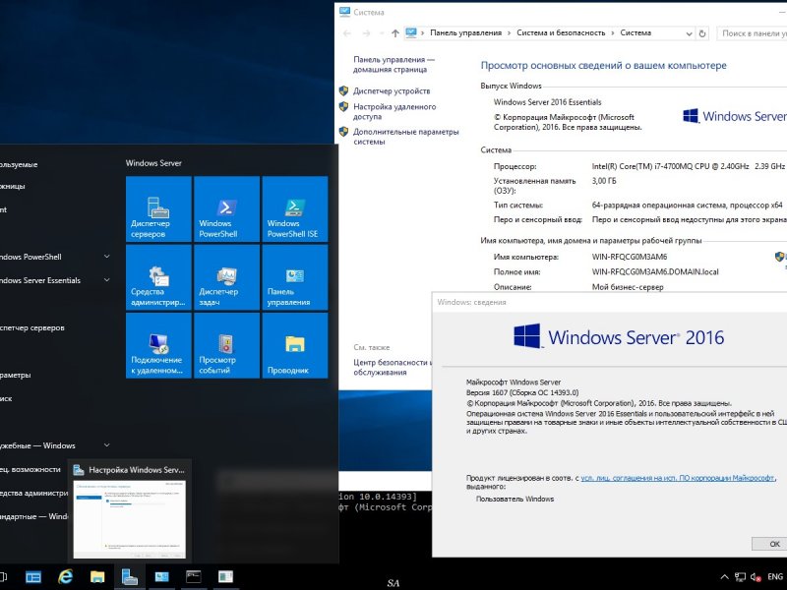Image resolution: width=787 pixels, height=590 pixels.
Task: Click the volume icon in system tray
Action: coord(755,577)
